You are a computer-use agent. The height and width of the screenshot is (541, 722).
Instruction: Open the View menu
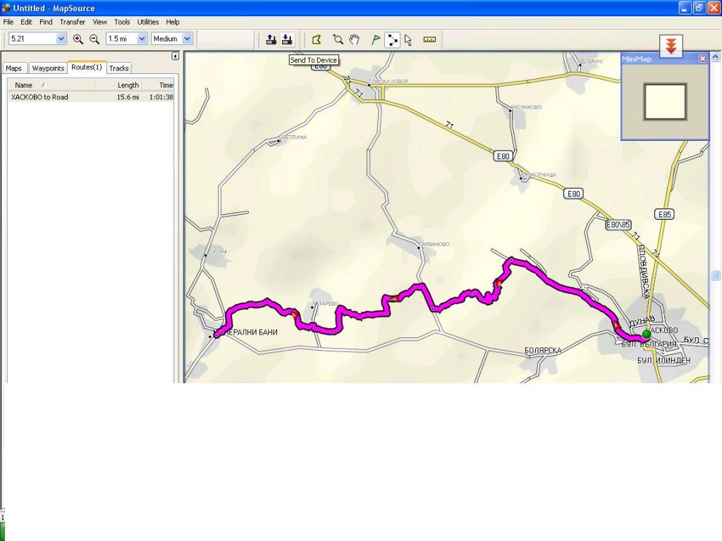point(99,22)
